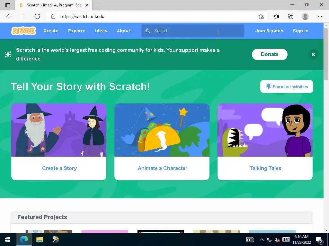Click the scrollbar down arrow
Image resolution: width=329 pixels, height=246 pixels.
pos(326,230)
